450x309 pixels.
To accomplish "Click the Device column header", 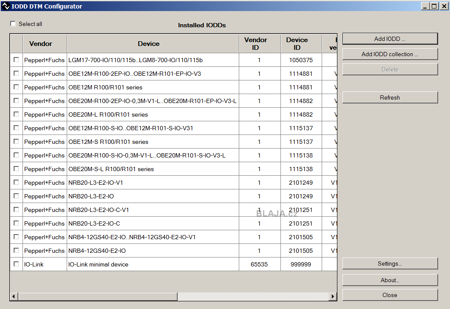I will pos(153,44).
